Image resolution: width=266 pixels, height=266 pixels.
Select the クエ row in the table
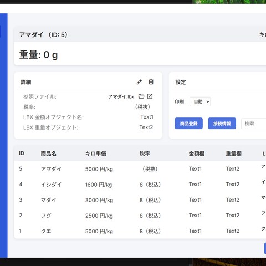140,231
